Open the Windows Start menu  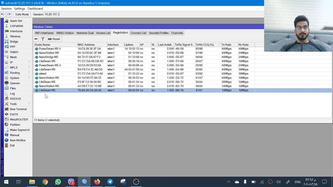coord(6,182)
